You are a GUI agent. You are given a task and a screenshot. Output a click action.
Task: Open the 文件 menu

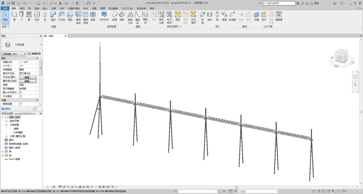(x=5, y=9)
